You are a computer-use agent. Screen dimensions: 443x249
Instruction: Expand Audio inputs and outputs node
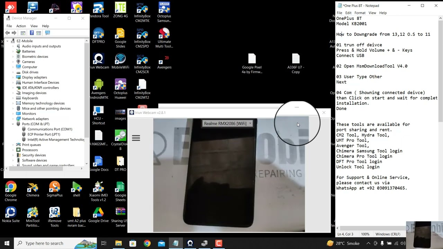pyautogui.click(x=13, y=46)
